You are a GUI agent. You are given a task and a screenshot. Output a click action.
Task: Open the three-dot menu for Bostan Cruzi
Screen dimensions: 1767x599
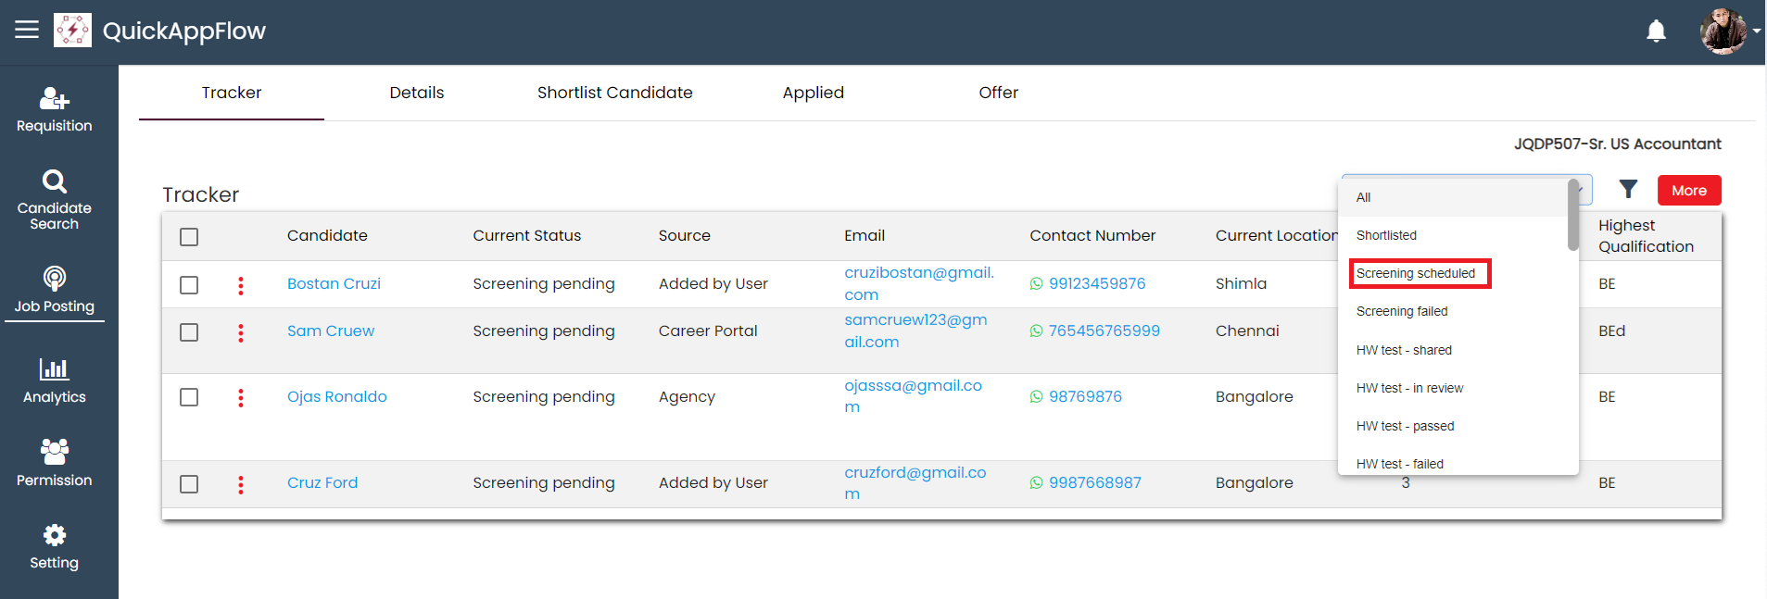[x=241, y=285]
